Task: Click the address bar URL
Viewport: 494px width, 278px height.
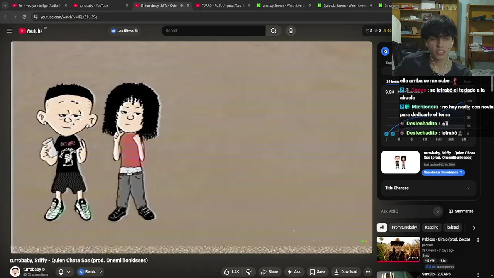Action: (69, 17)
